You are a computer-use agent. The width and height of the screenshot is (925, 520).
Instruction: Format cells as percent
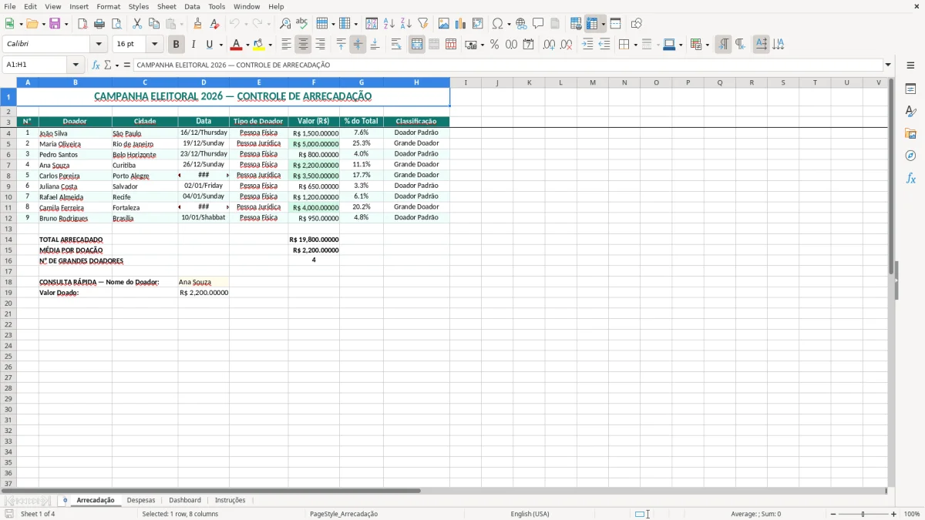[494, 45]
